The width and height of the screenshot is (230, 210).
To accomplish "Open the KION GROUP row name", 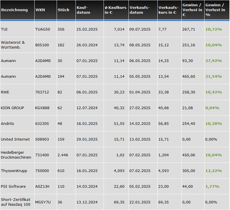I will tap(12, 108).
